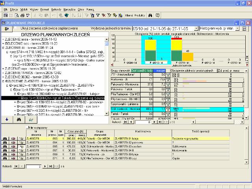Click histogram red left scroll arrow
This screenshot has width=252, height=189.
pos(112,65)
